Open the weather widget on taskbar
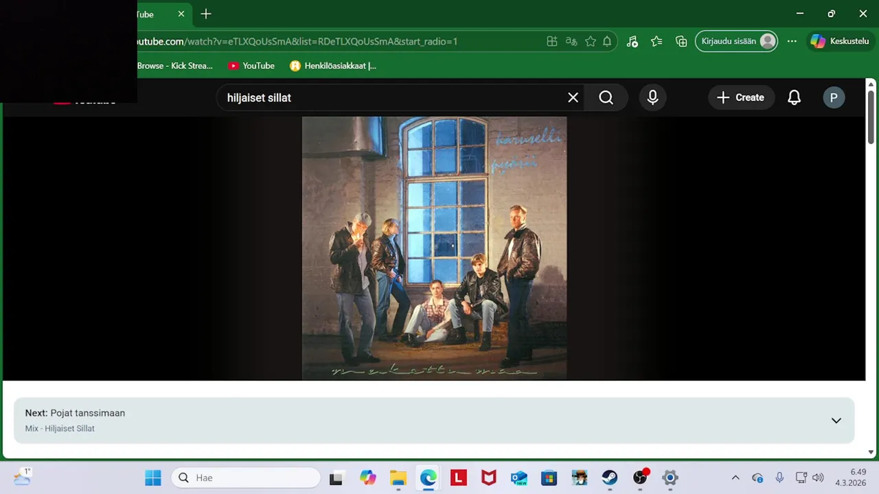This screenshot has height=494, width=879. pos(22,477)
